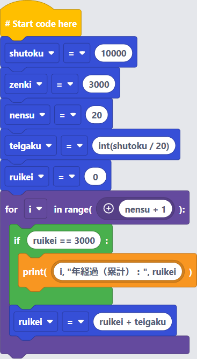The width and height of the screenshot is (197, 359).
Task: Open the loop variable i dropdown
Action: (35, 209)
